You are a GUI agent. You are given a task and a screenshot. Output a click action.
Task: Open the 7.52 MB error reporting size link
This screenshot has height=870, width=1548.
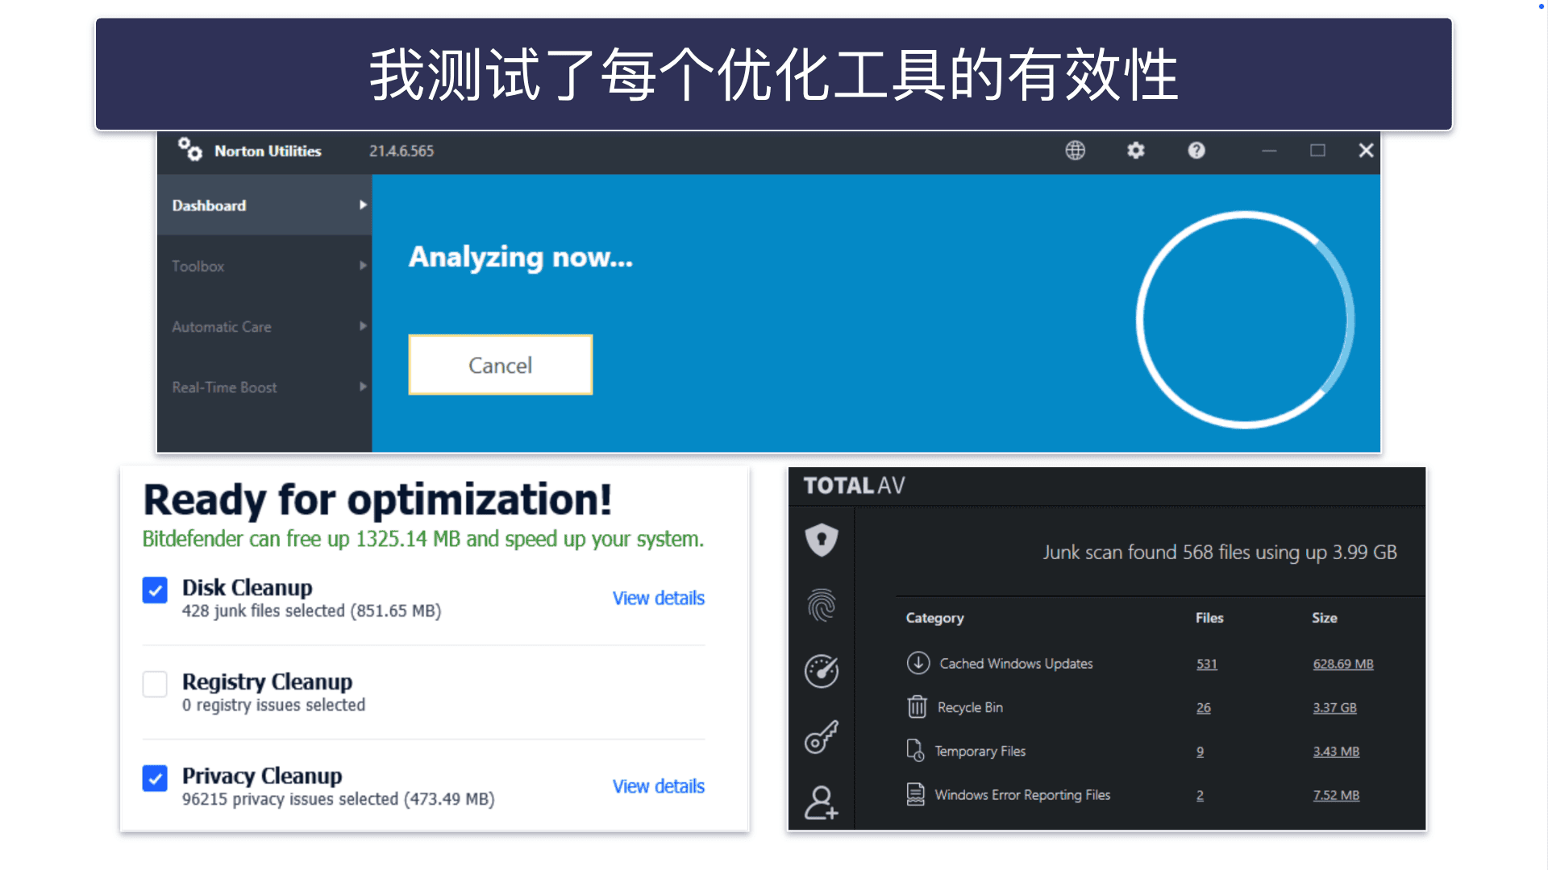coord(1336,795)
